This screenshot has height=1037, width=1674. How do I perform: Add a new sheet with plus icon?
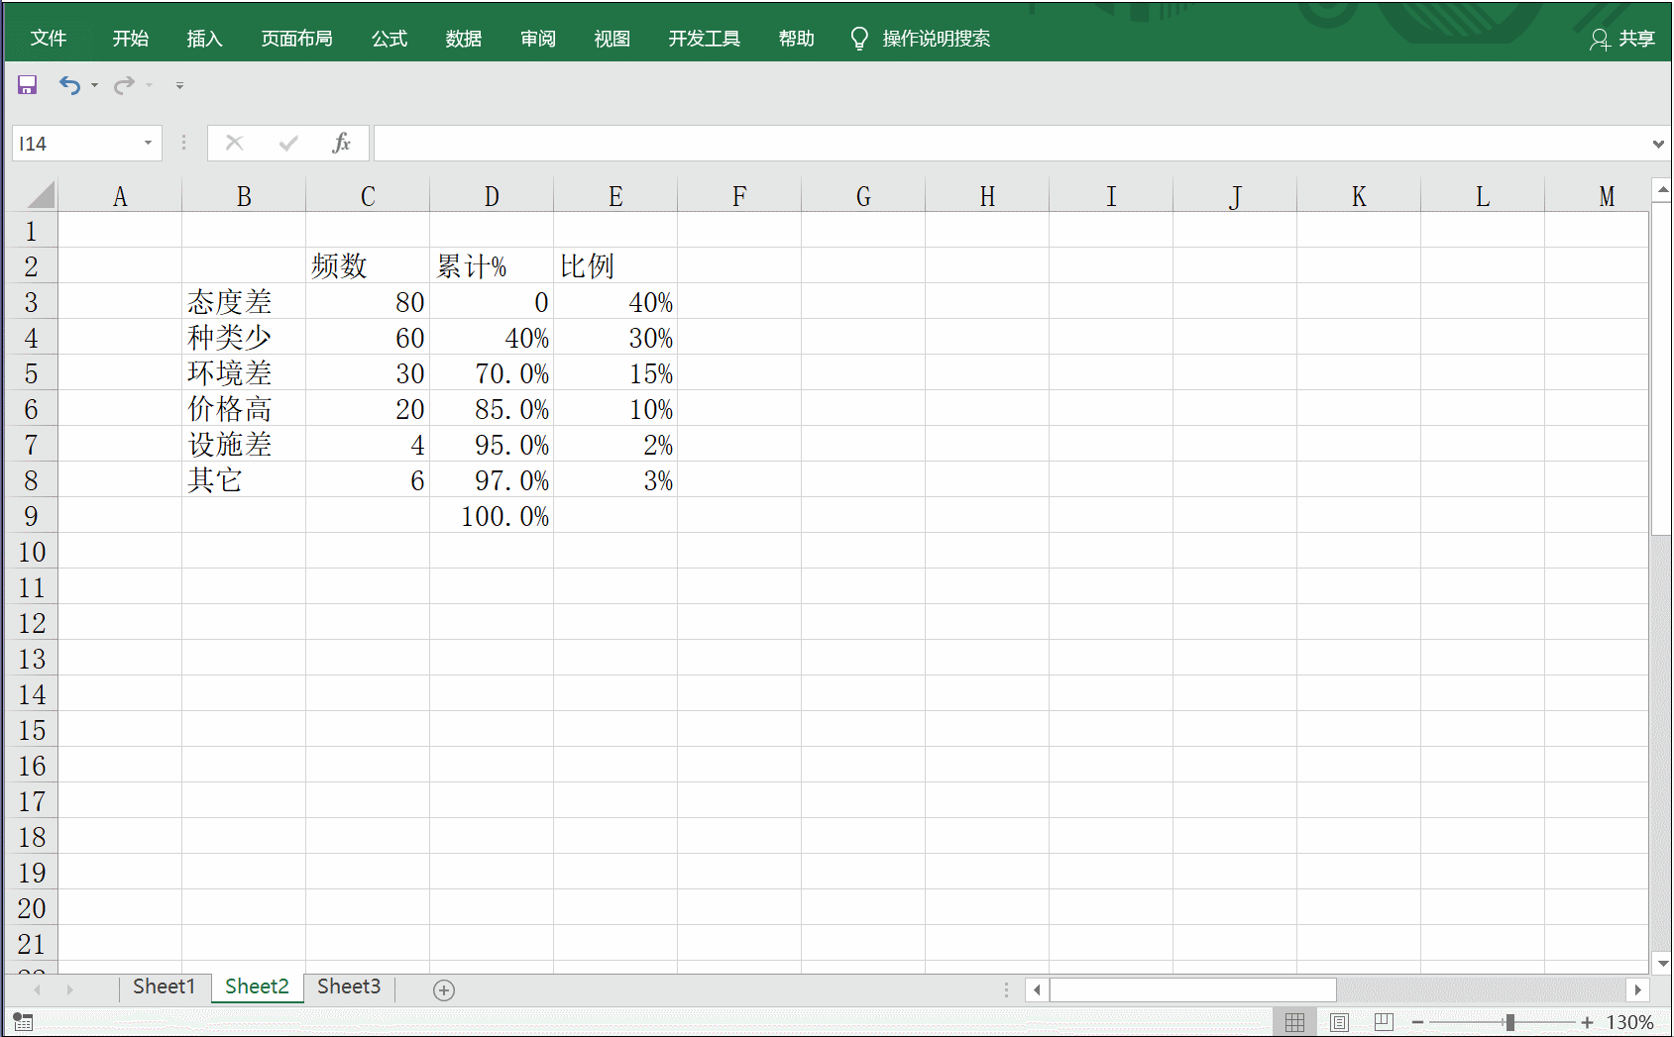tap(444, 989)
